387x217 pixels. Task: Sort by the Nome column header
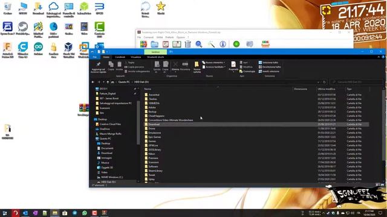coord(148,89)
